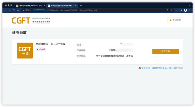Image resolution: width=195 pixels, height=107 pixels.
Task: Click the 不安全 security label
Action: 28,10
